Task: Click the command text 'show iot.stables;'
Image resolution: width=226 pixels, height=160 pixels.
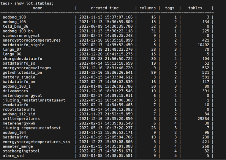Action: click(34, 3)
